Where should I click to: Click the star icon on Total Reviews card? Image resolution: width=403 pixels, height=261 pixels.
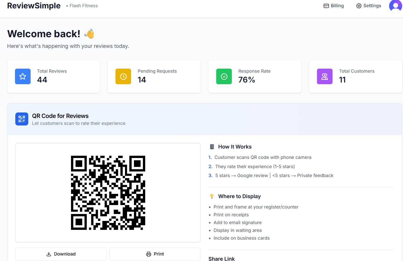[23, 76]
